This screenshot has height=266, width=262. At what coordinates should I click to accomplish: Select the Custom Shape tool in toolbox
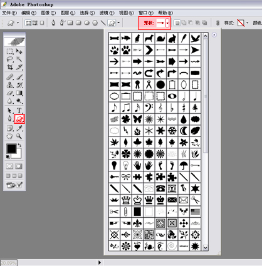(19, 119)
